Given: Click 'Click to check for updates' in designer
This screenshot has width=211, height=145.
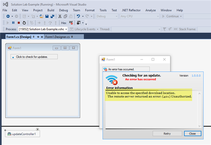Looking at the screenshot, I should (x=34, y=57).
